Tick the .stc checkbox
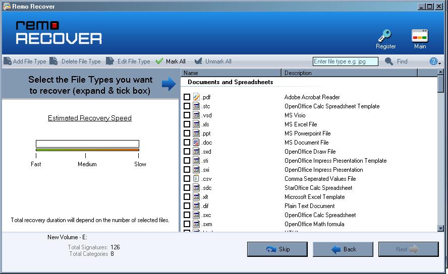 [187, 106]
